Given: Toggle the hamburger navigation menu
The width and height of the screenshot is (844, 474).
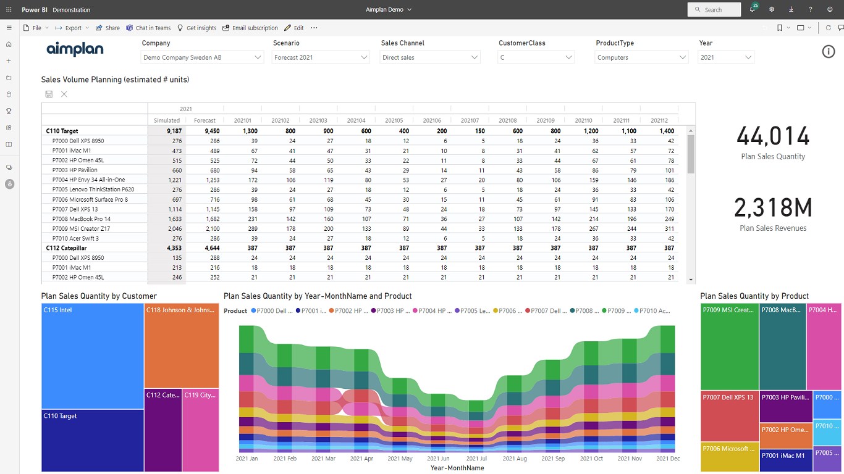Looking at the screenshot, I should [9, 28].
